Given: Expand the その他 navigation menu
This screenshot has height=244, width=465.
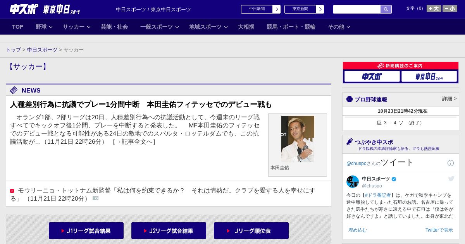Looking at the screenshot, I should [x=339, y=27].
